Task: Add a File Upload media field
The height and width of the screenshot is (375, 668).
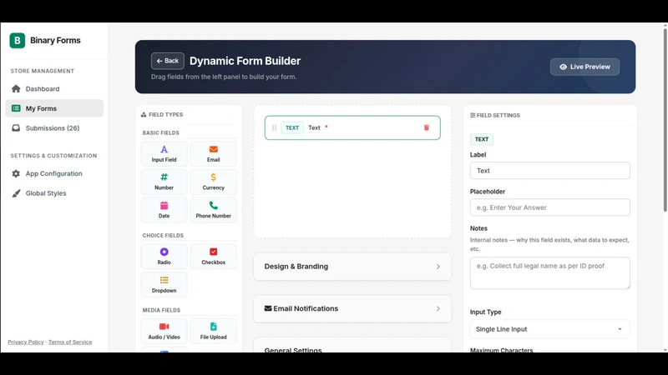Action: (214, 331)
